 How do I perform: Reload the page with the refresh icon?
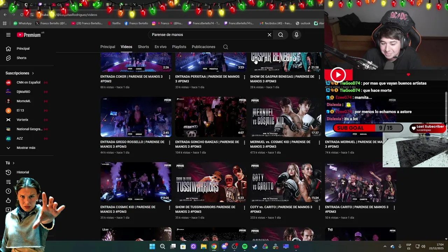coord(22,15)
